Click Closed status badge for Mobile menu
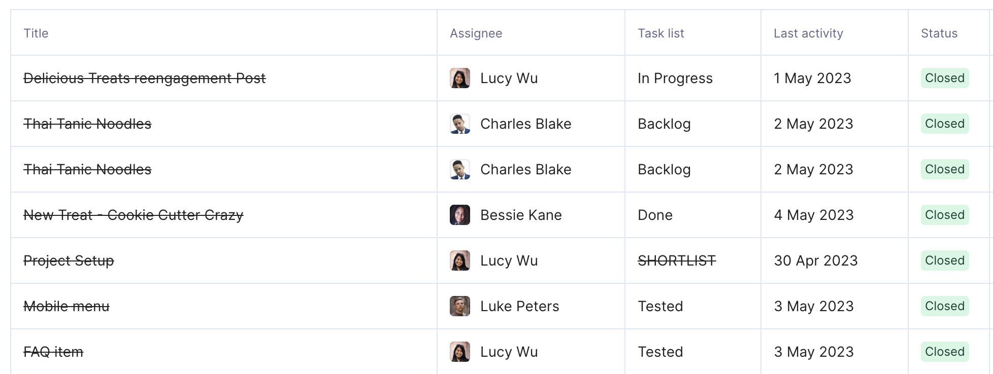Image resolution: width=993 pixels, height=374 pixels. pos(945,306)
